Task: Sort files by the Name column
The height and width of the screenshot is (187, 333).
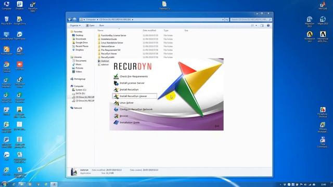Action: click(100, 31)
